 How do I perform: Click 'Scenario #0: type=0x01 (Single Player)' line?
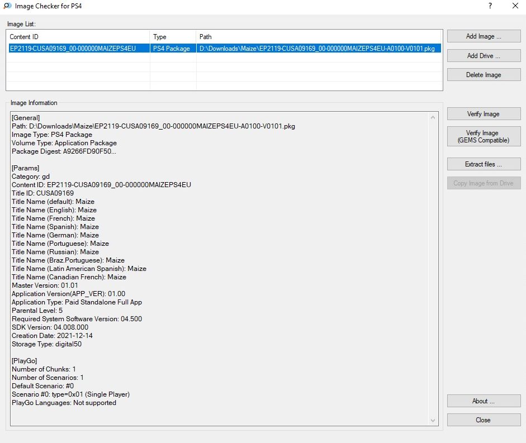coord(71,394)
